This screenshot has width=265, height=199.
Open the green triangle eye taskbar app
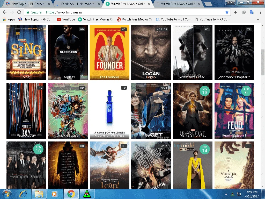point(87,194)
